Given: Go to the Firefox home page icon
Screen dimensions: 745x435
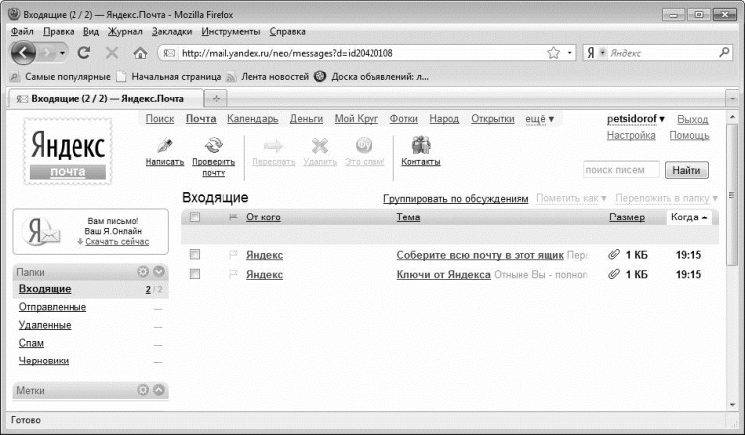Looking at the screenshot, I should 140,53.
